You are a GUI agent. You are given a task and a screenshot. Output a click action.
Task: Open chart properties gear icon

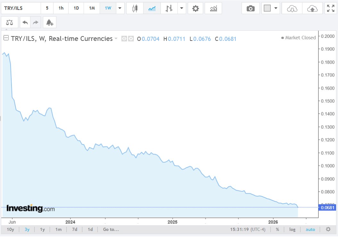tap(195, 8)
